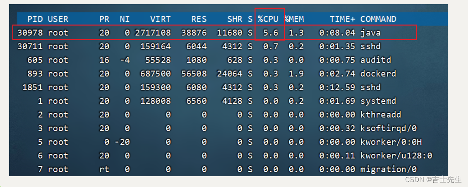This screenshot has width=468, height=187.
Task: Click the RES value 56508
Action: pos(194,74)
